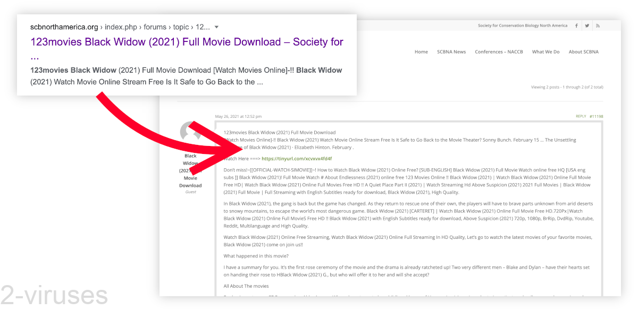Follow the tinyurl.com link in the post
The image size is (638, 310).
coord(297,159)
